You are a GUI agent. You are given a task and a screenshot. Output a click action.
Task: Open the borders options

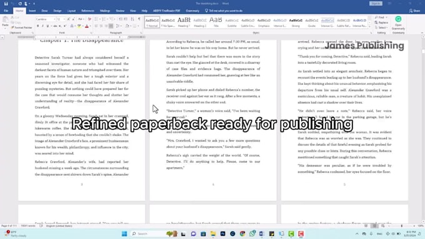(x=134, y=26)
